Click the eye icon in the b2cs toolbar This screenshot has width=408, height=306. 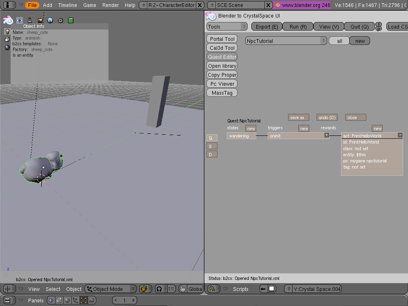pos(20,20)
